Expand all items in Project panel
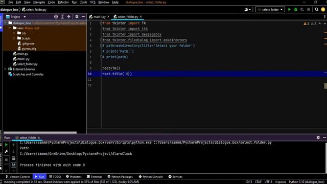The image size is (327, 184). 62,17
